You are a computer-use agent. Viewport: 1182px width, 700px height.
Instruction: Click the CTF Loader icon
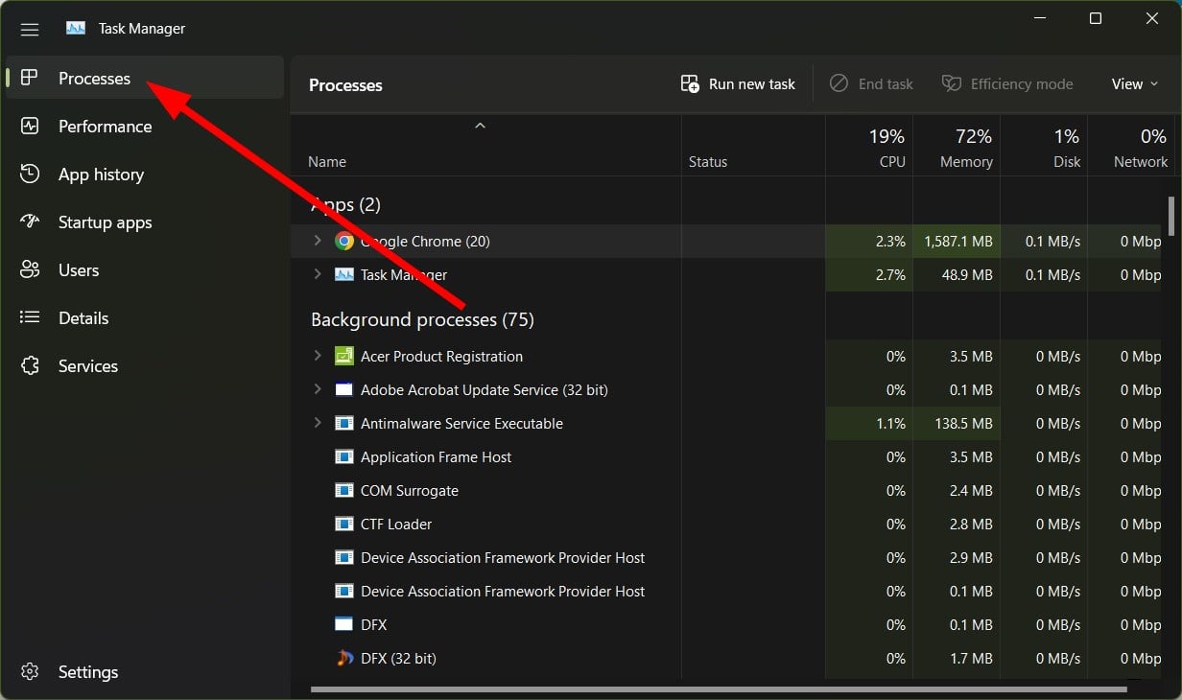click(x=344, y=524)
